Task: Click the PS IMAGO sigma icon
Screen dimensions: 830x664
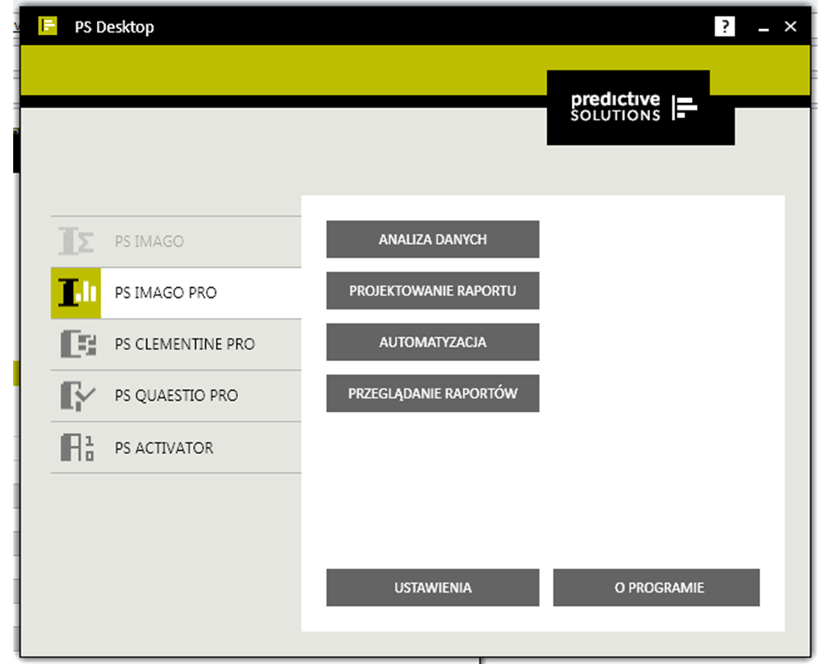Action: tap(76, 241)
